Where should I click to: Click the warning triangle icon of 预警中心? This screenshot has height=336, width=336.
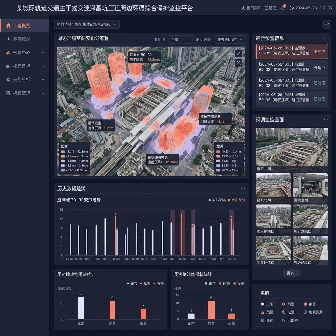8,52
